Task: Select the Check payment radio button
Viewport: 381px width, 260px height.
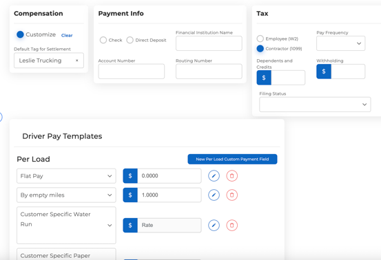Action: (x=103, y=40)
